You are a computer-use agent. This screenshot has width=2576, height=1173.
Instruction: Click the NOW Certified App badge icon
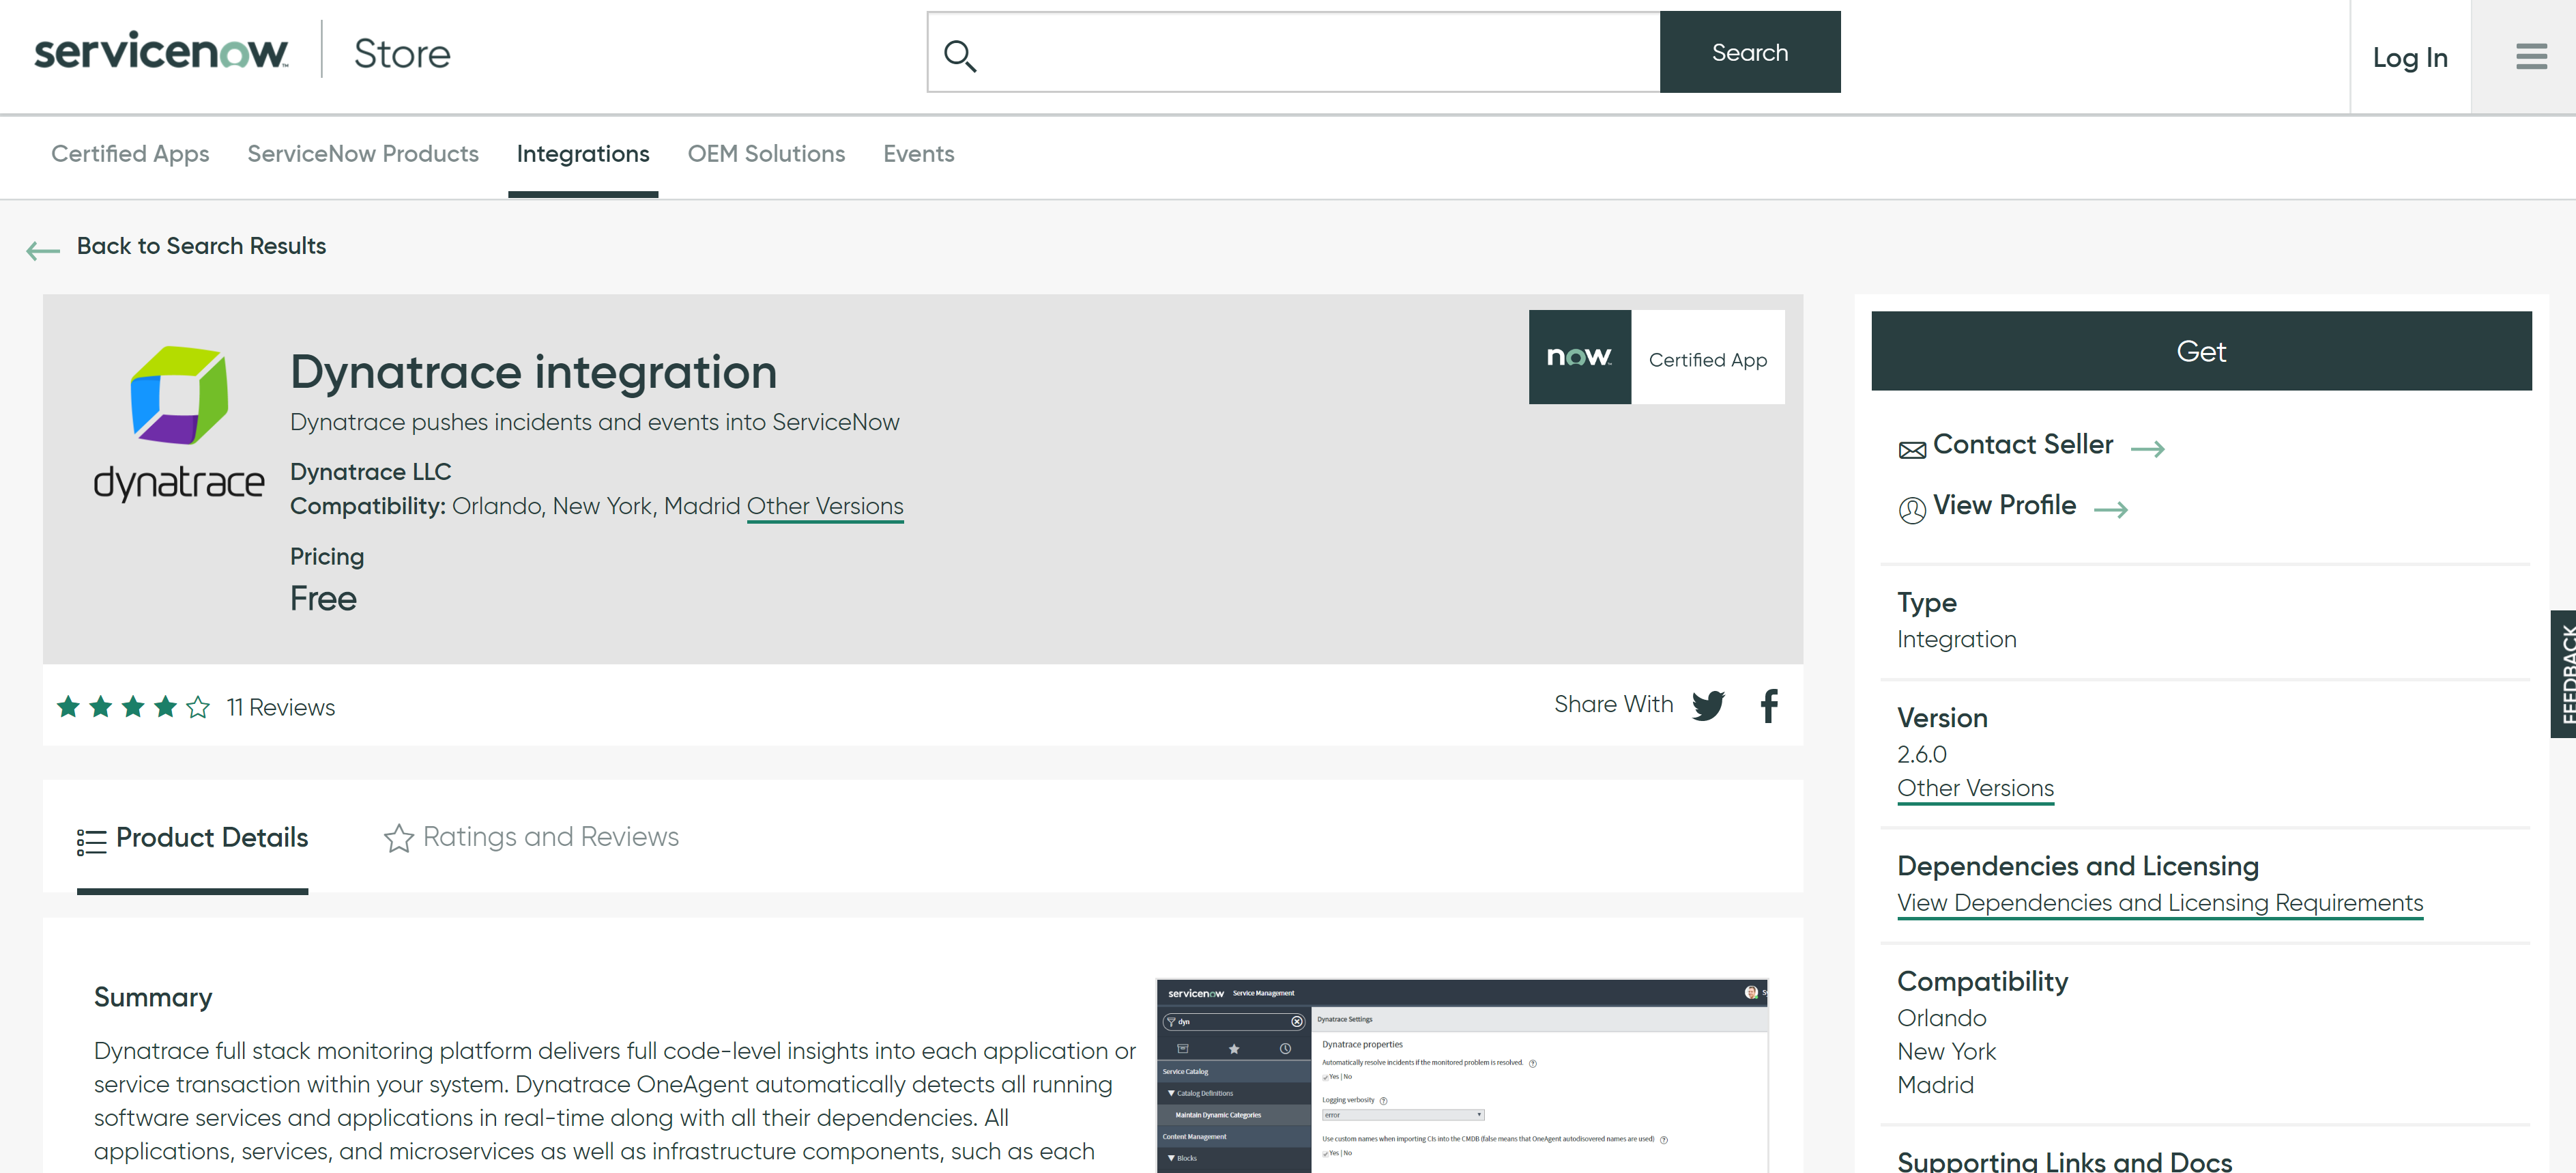(x=1579, y=356)
